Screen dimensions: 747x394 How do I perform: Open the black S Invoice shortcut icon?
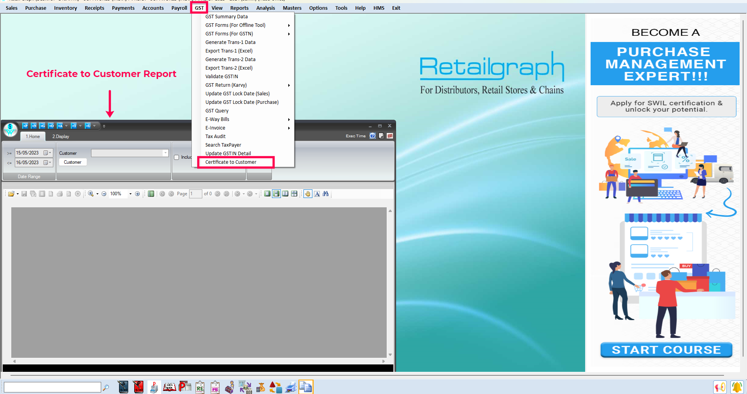pos(123,387)
